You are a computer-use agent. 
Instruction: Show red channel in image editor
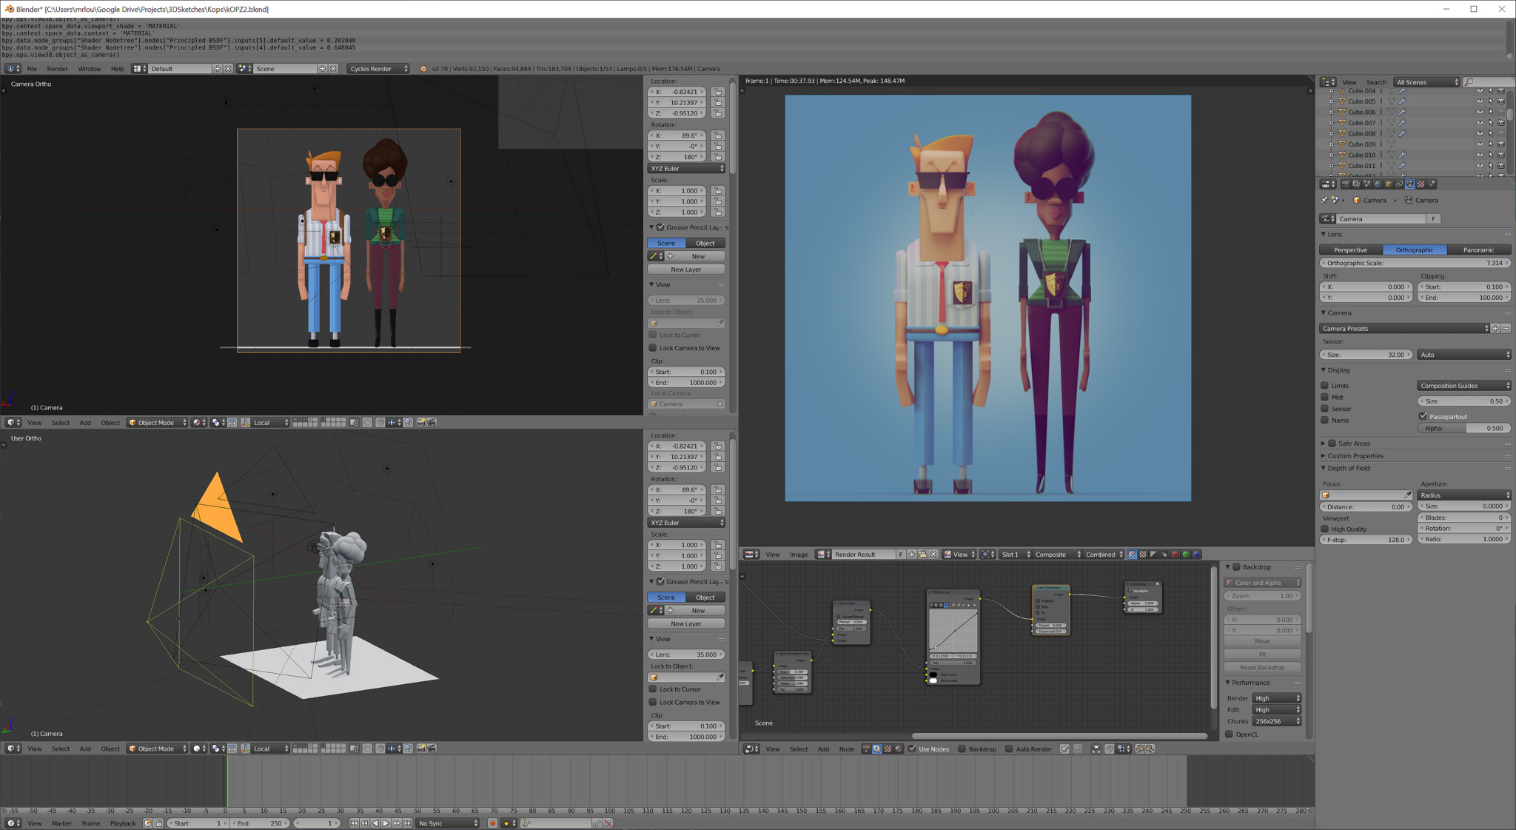pyautogui.click(x=1175, y=555)
